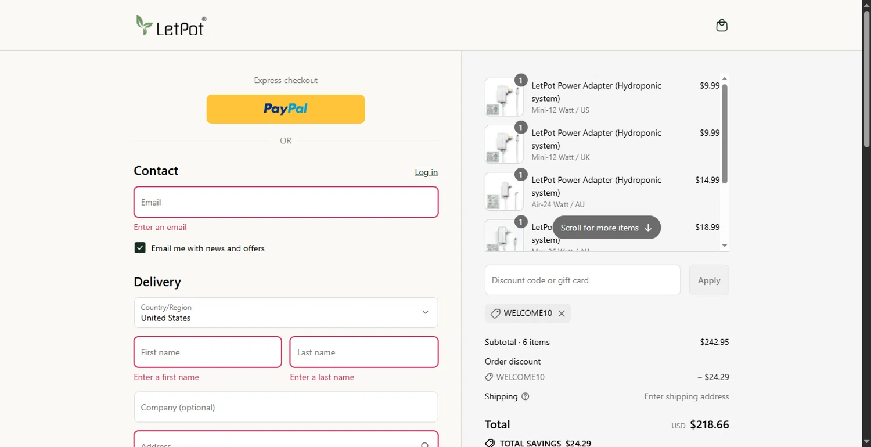
Task: Click the – $24.29 discount amount
Action: click(x=713, y=377)
